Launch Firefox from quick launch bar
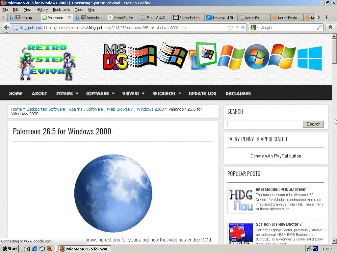Image resolution: width=337 pixels, height=253 pixels. click(x=50, y=249)
